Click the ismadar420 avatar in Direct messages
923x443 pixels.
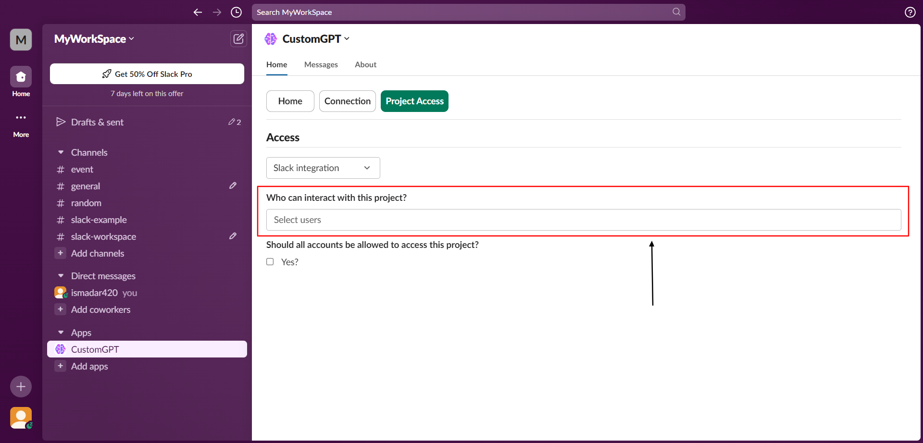tap(61, 293)
